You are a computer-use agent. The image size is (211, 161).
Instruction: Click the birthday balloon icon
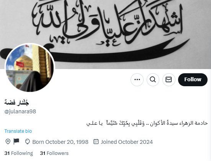point(27,142)
